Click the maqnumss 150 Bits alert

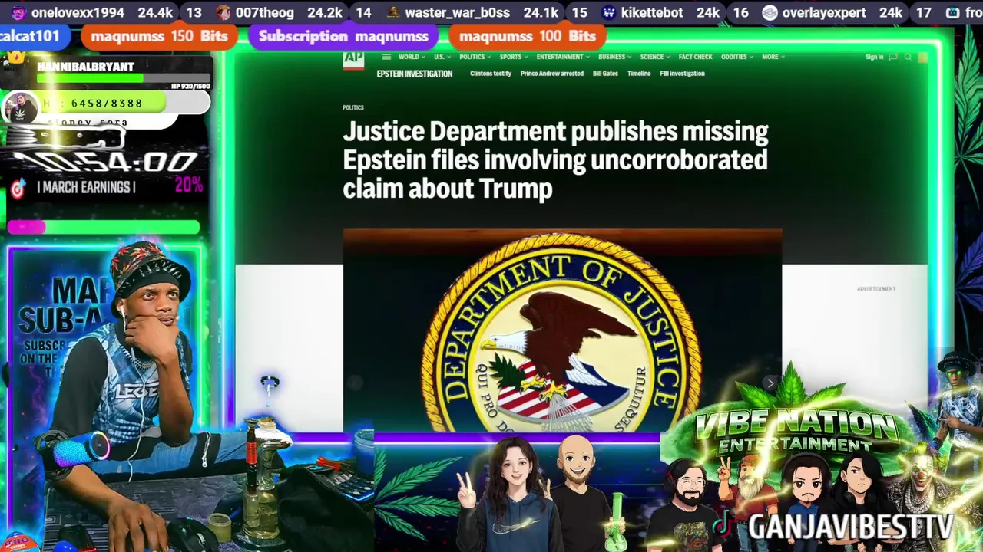click(x=159, y=36)
